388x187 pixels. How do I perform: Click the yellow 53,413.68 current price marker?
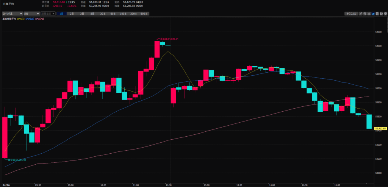click(380, 129)
